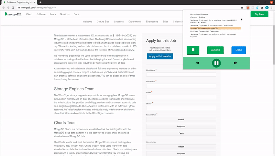Viewport: 275px width, 156px height.
Task: Skip ahead with the fast-forward icon
Action: (x=235, y=63)
